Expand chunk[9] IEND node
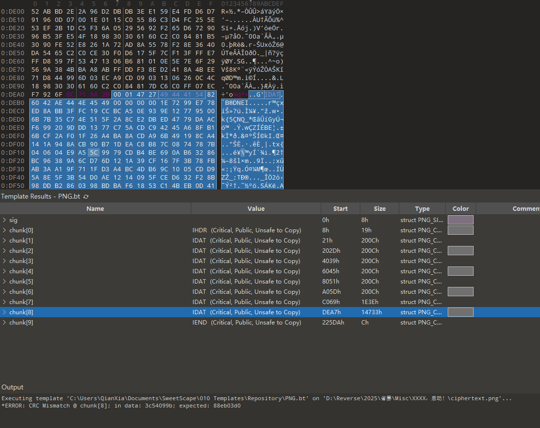This screenshot has height=428, width=540. (x=5, y=323)
